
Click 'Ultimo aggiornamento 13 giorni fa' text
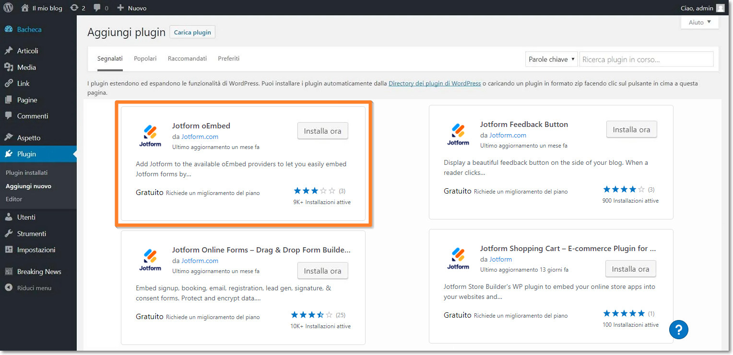(x=524, y=270)
